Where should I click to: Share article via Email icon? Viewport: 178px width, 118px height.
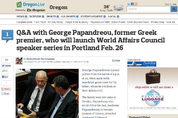pos(5,93)
